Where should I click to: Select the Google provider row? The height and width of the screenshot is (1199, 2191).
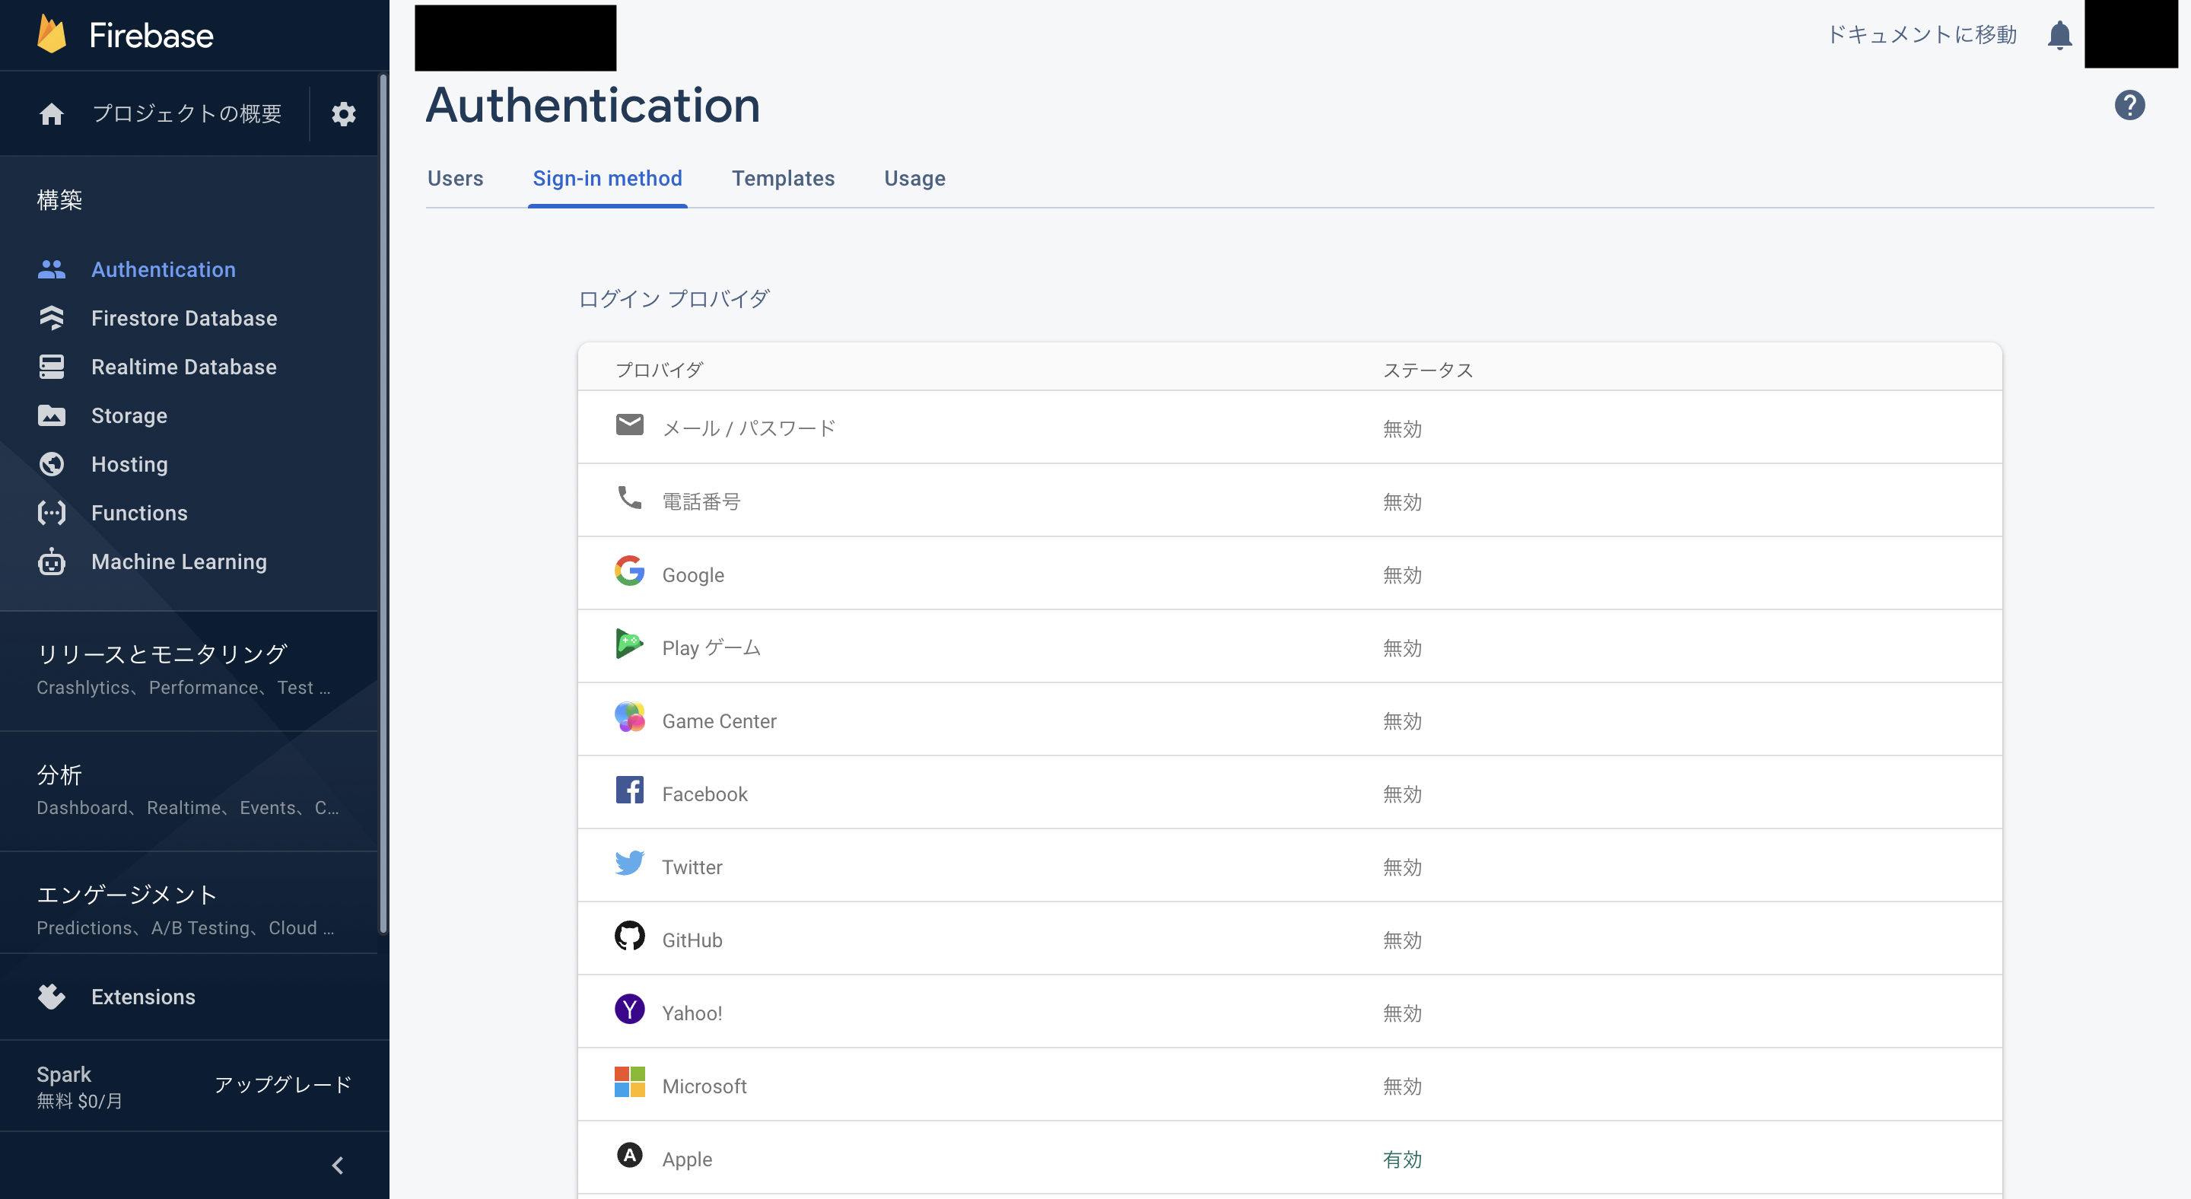(x=1289, y=574)
